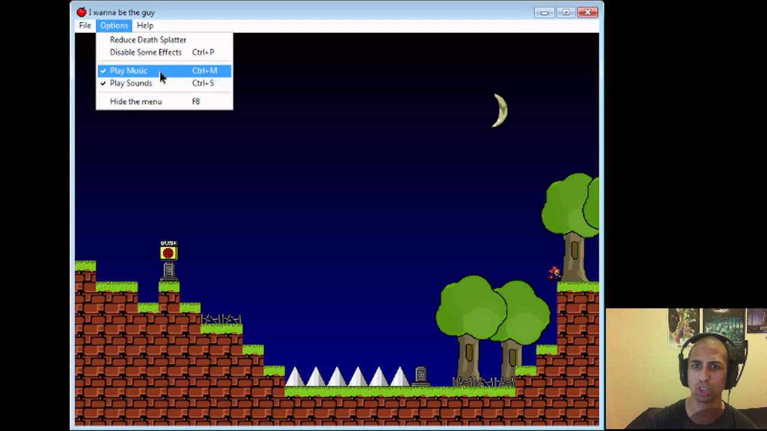
Task: Click the red cherry app icon in title bar
Action: [81, 12]
